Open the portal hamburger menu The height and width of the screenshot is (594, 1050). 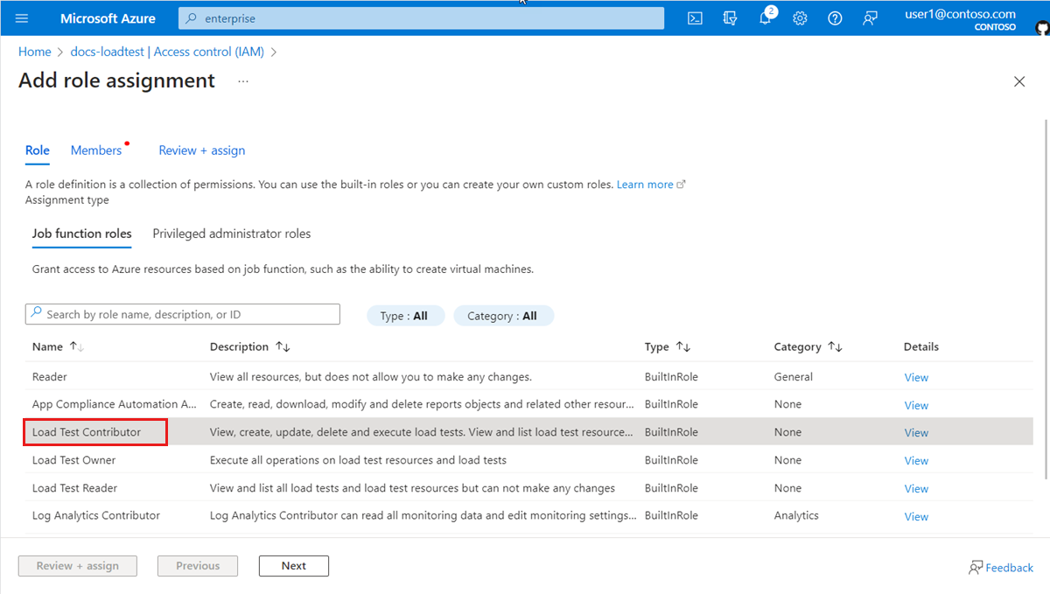pyautogui.click(x=21, y=17)
